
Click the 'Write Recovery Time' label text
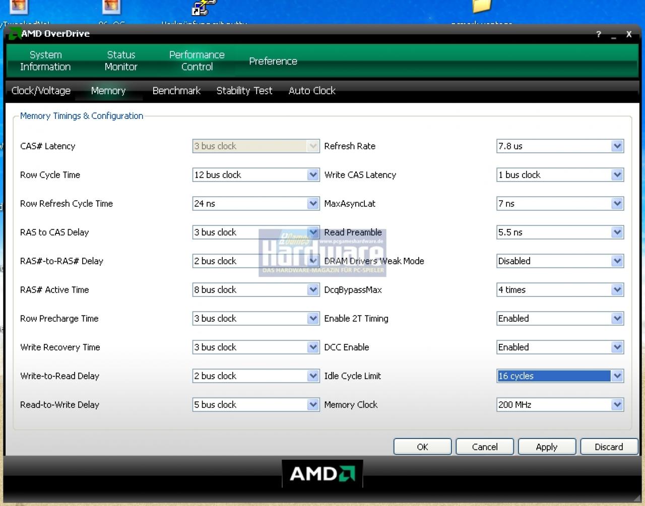(60, 347)
